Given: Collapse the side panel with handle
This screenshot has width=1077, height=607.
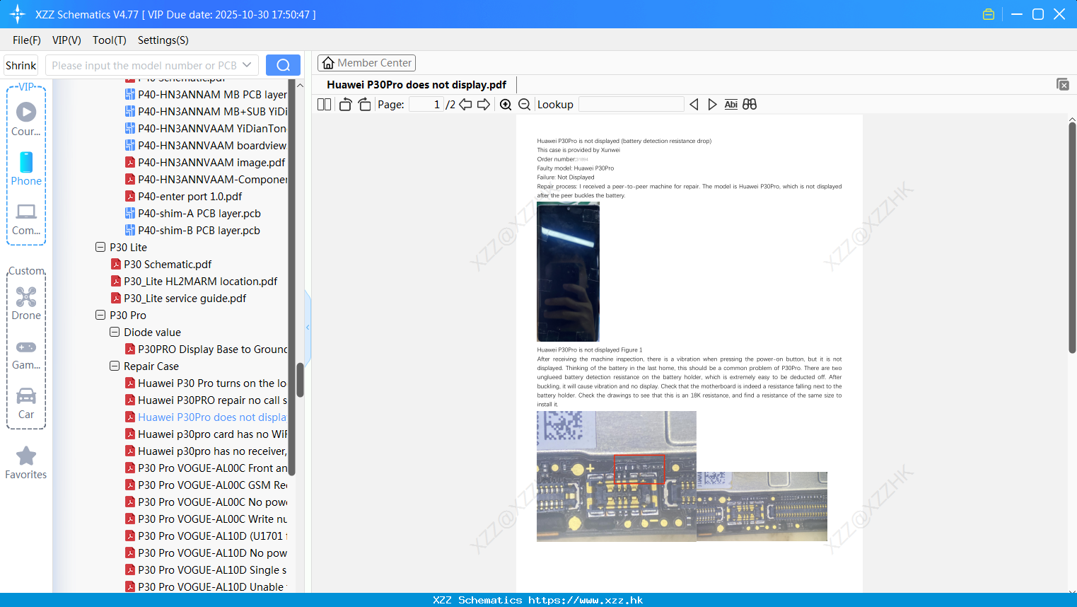Looking at the screenshot, I should coord(308,327).
